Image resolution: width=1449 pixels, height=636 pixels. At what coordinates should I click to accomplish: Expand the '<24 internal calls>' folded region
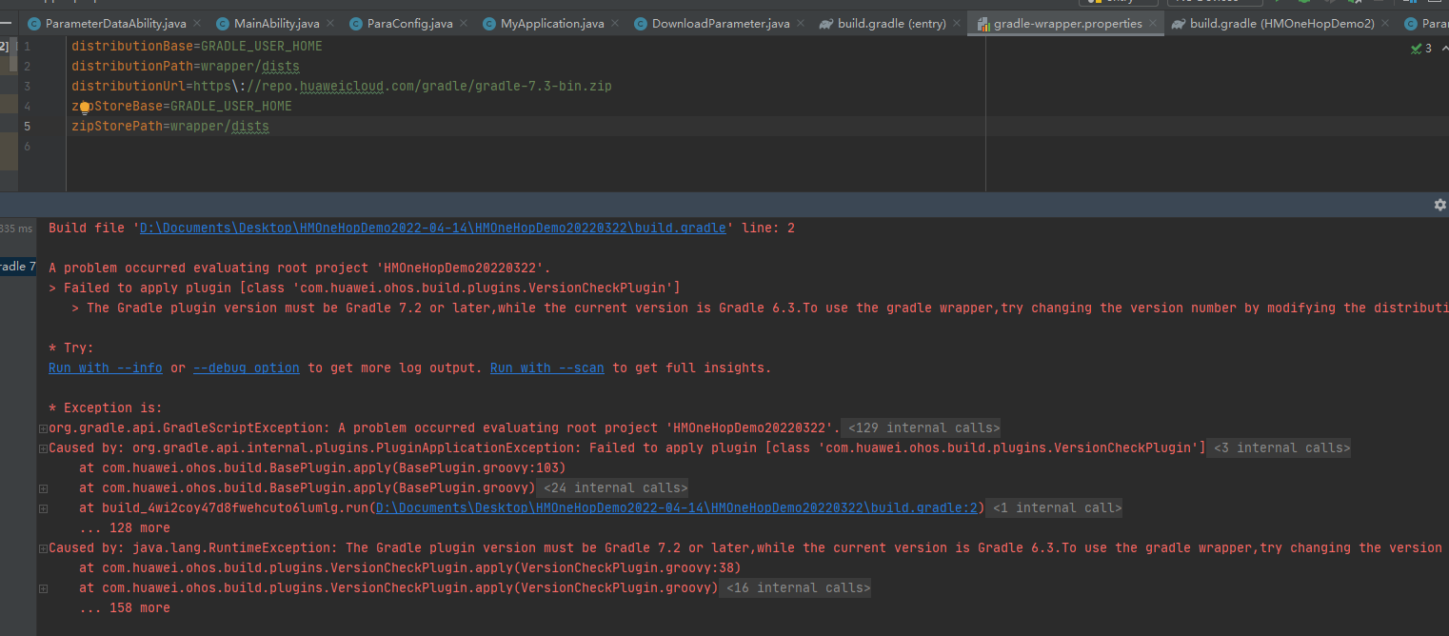tap(613, 488)
